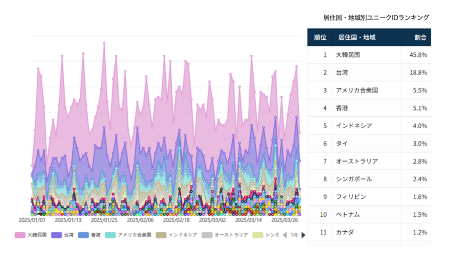This screenshot has width=452, height=253.
Task: Select the オーストラリア row in ranking table
Action: pos(369,162)
